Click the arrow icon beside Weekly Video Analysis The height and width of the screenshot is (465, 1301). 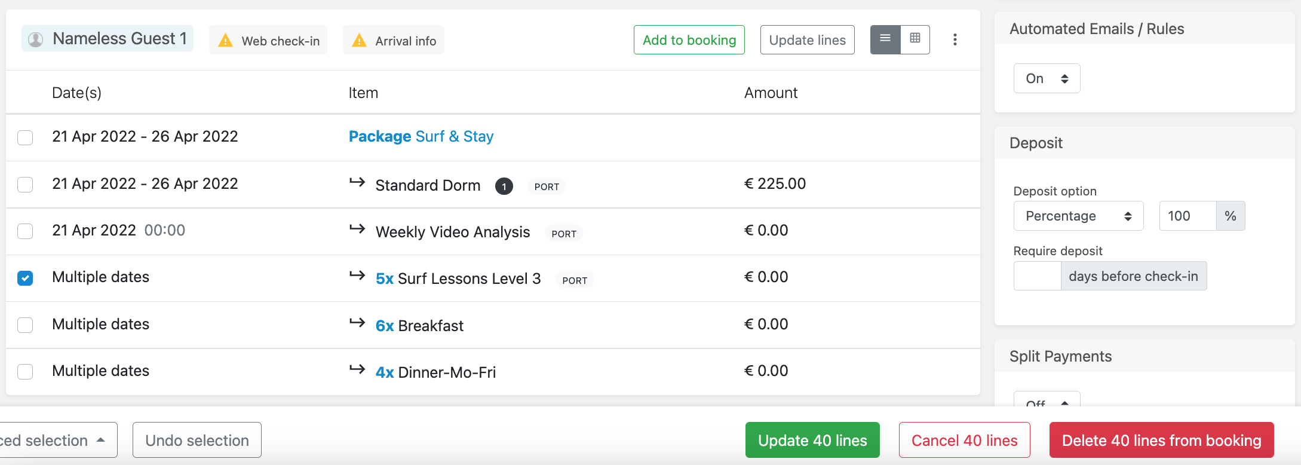point(357,229)
